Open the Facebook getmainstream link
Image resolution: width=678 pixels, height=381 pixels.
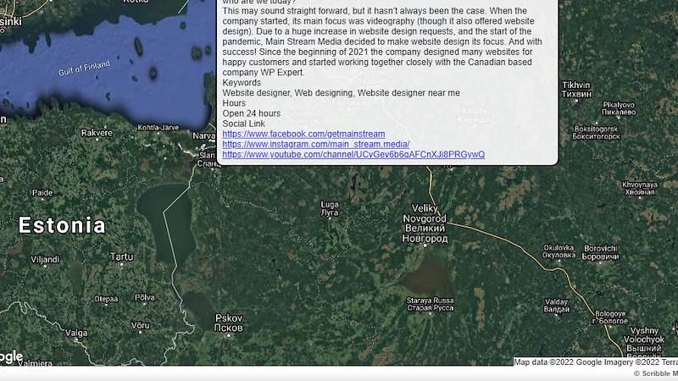tap(303, 134)
